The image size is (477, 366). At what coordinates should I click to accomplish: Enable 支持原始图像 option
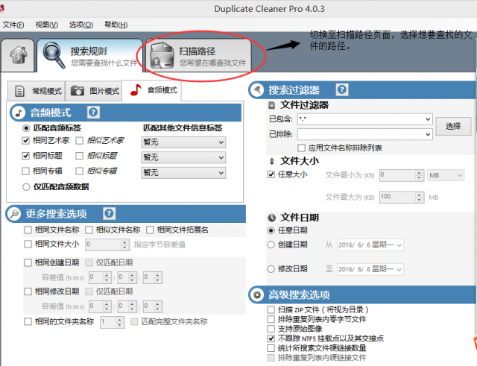pyautogui.click(x=271, y=329)
